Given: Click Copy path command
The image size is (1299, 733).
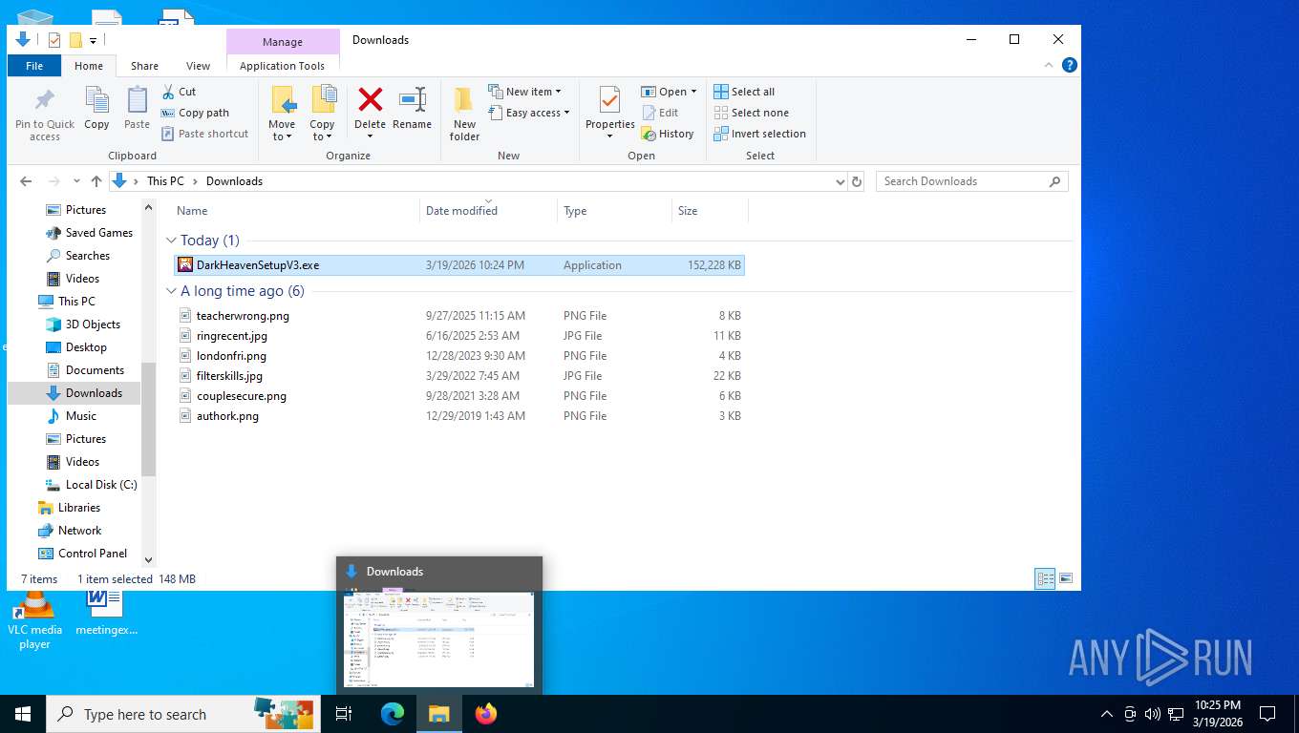Looking at the screenshot, I should coord(195,113).
